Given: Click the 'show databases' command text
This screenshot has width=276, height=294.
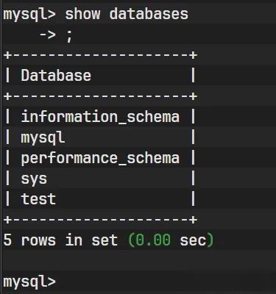Looking at the screenshot, I should click(x=127, y=14).
